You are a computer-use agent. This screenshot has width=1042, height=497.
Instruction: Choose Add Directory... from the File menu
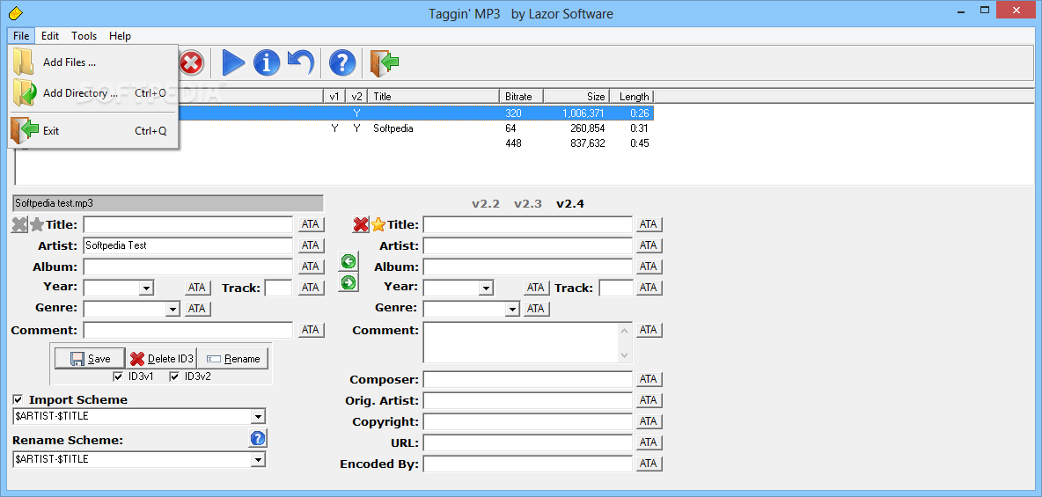[x=92, y=93]
